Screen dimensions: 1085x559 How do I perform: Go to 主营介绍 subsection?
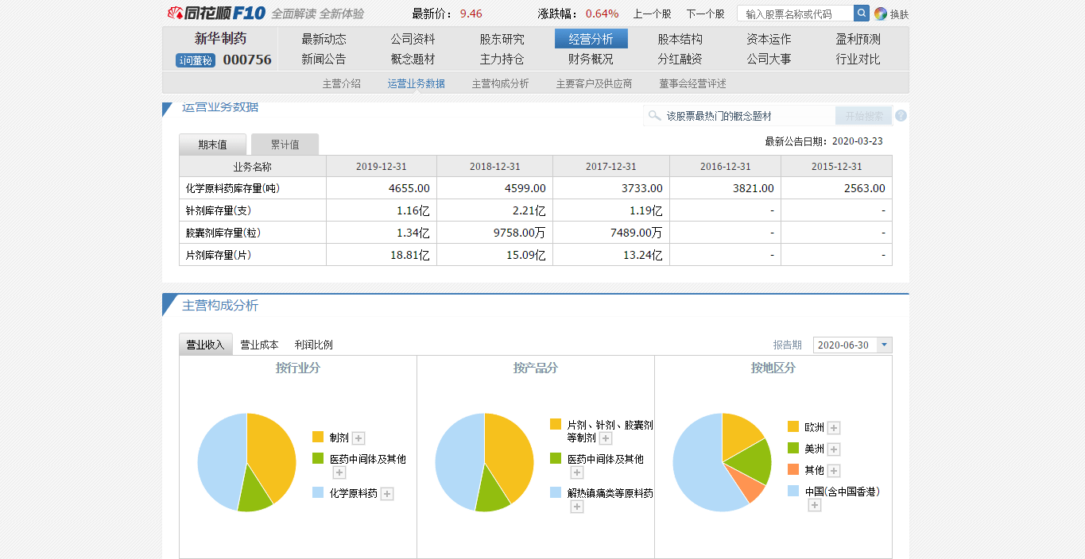[x=341, y=83]
